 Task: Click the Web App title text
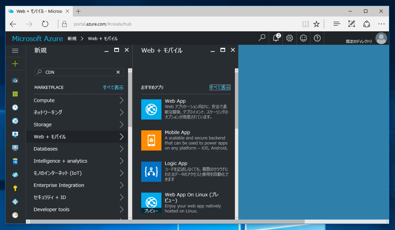coord(175,101)
